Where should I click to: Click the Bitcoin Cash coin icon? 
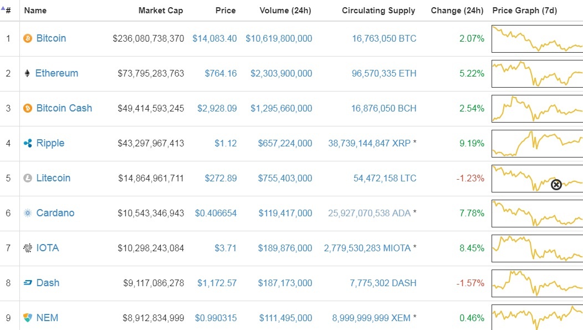click(27, 108)
